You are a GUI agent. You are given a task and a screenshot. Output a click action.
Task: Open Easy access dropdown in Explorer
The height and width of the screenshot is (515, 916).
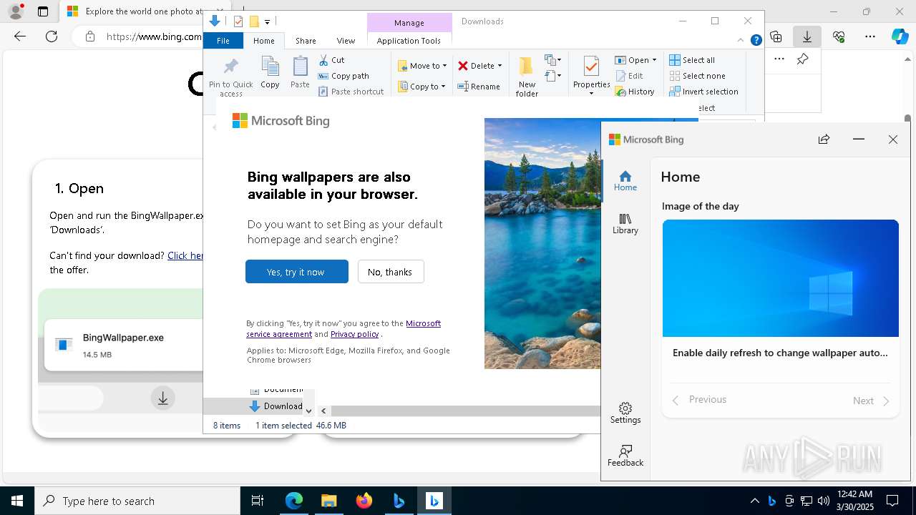pos(553,76)
